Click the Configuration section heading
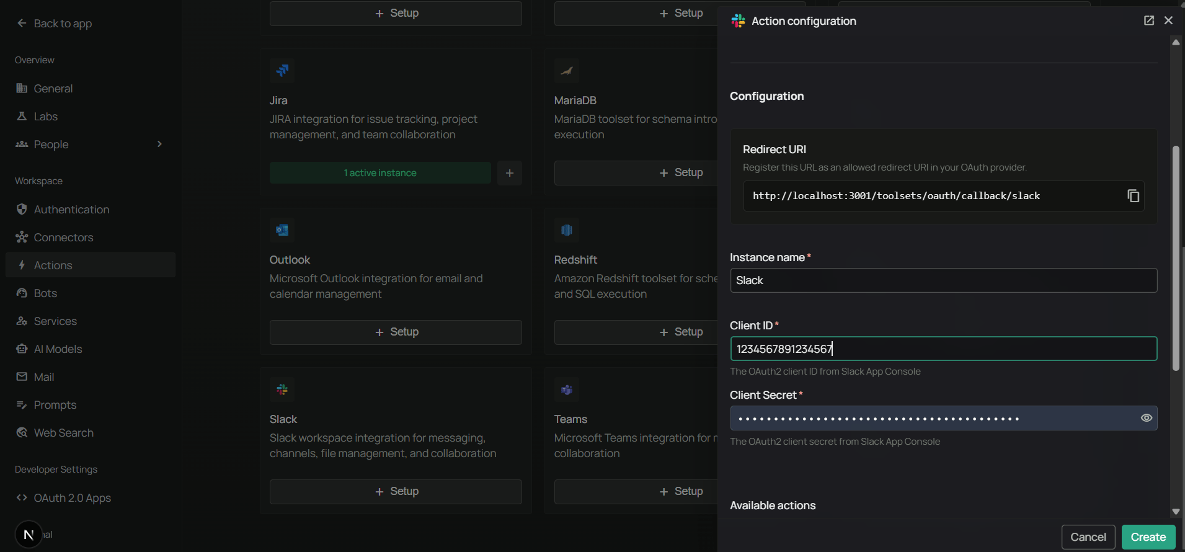Image resolution: width=1185 pixels, height=552 pixels. [766, 96]
